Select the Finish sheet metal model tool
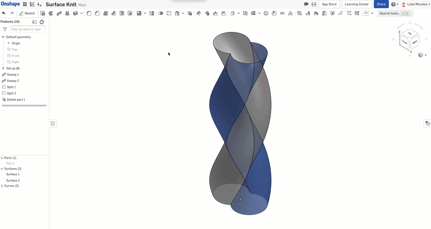The image size is (431, 229). 357,13
